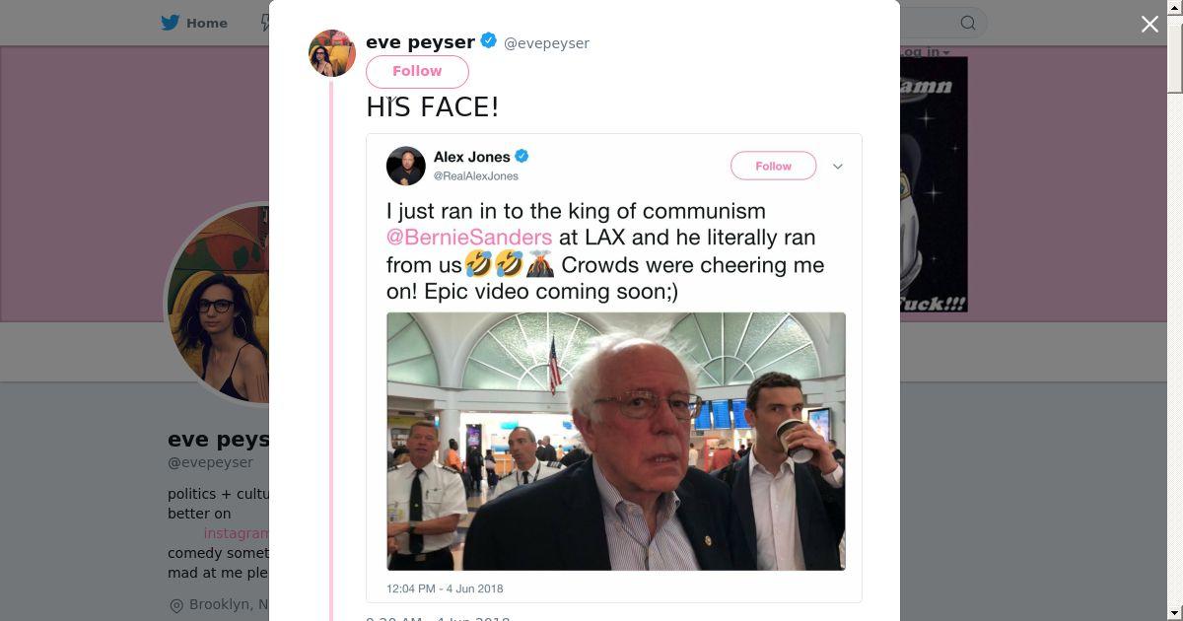Open the @evepeyser handle link
Screen dimensions: 1183x621
[x=546, y=43]
